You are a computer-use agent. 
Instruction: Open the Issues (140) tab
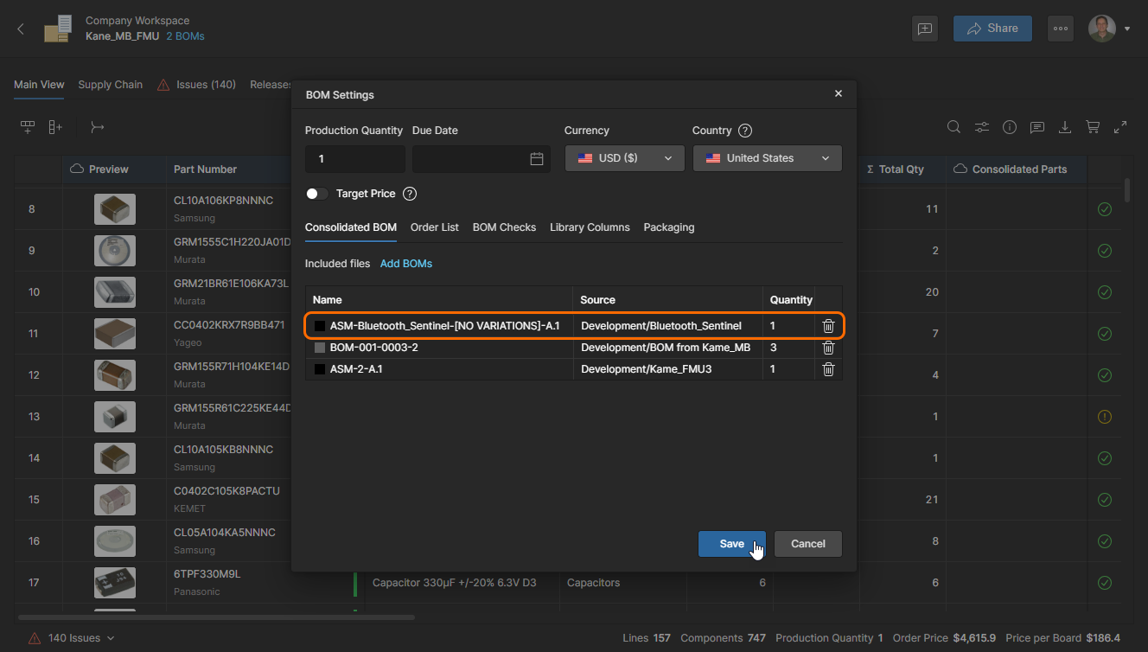(x=196, y=85)
